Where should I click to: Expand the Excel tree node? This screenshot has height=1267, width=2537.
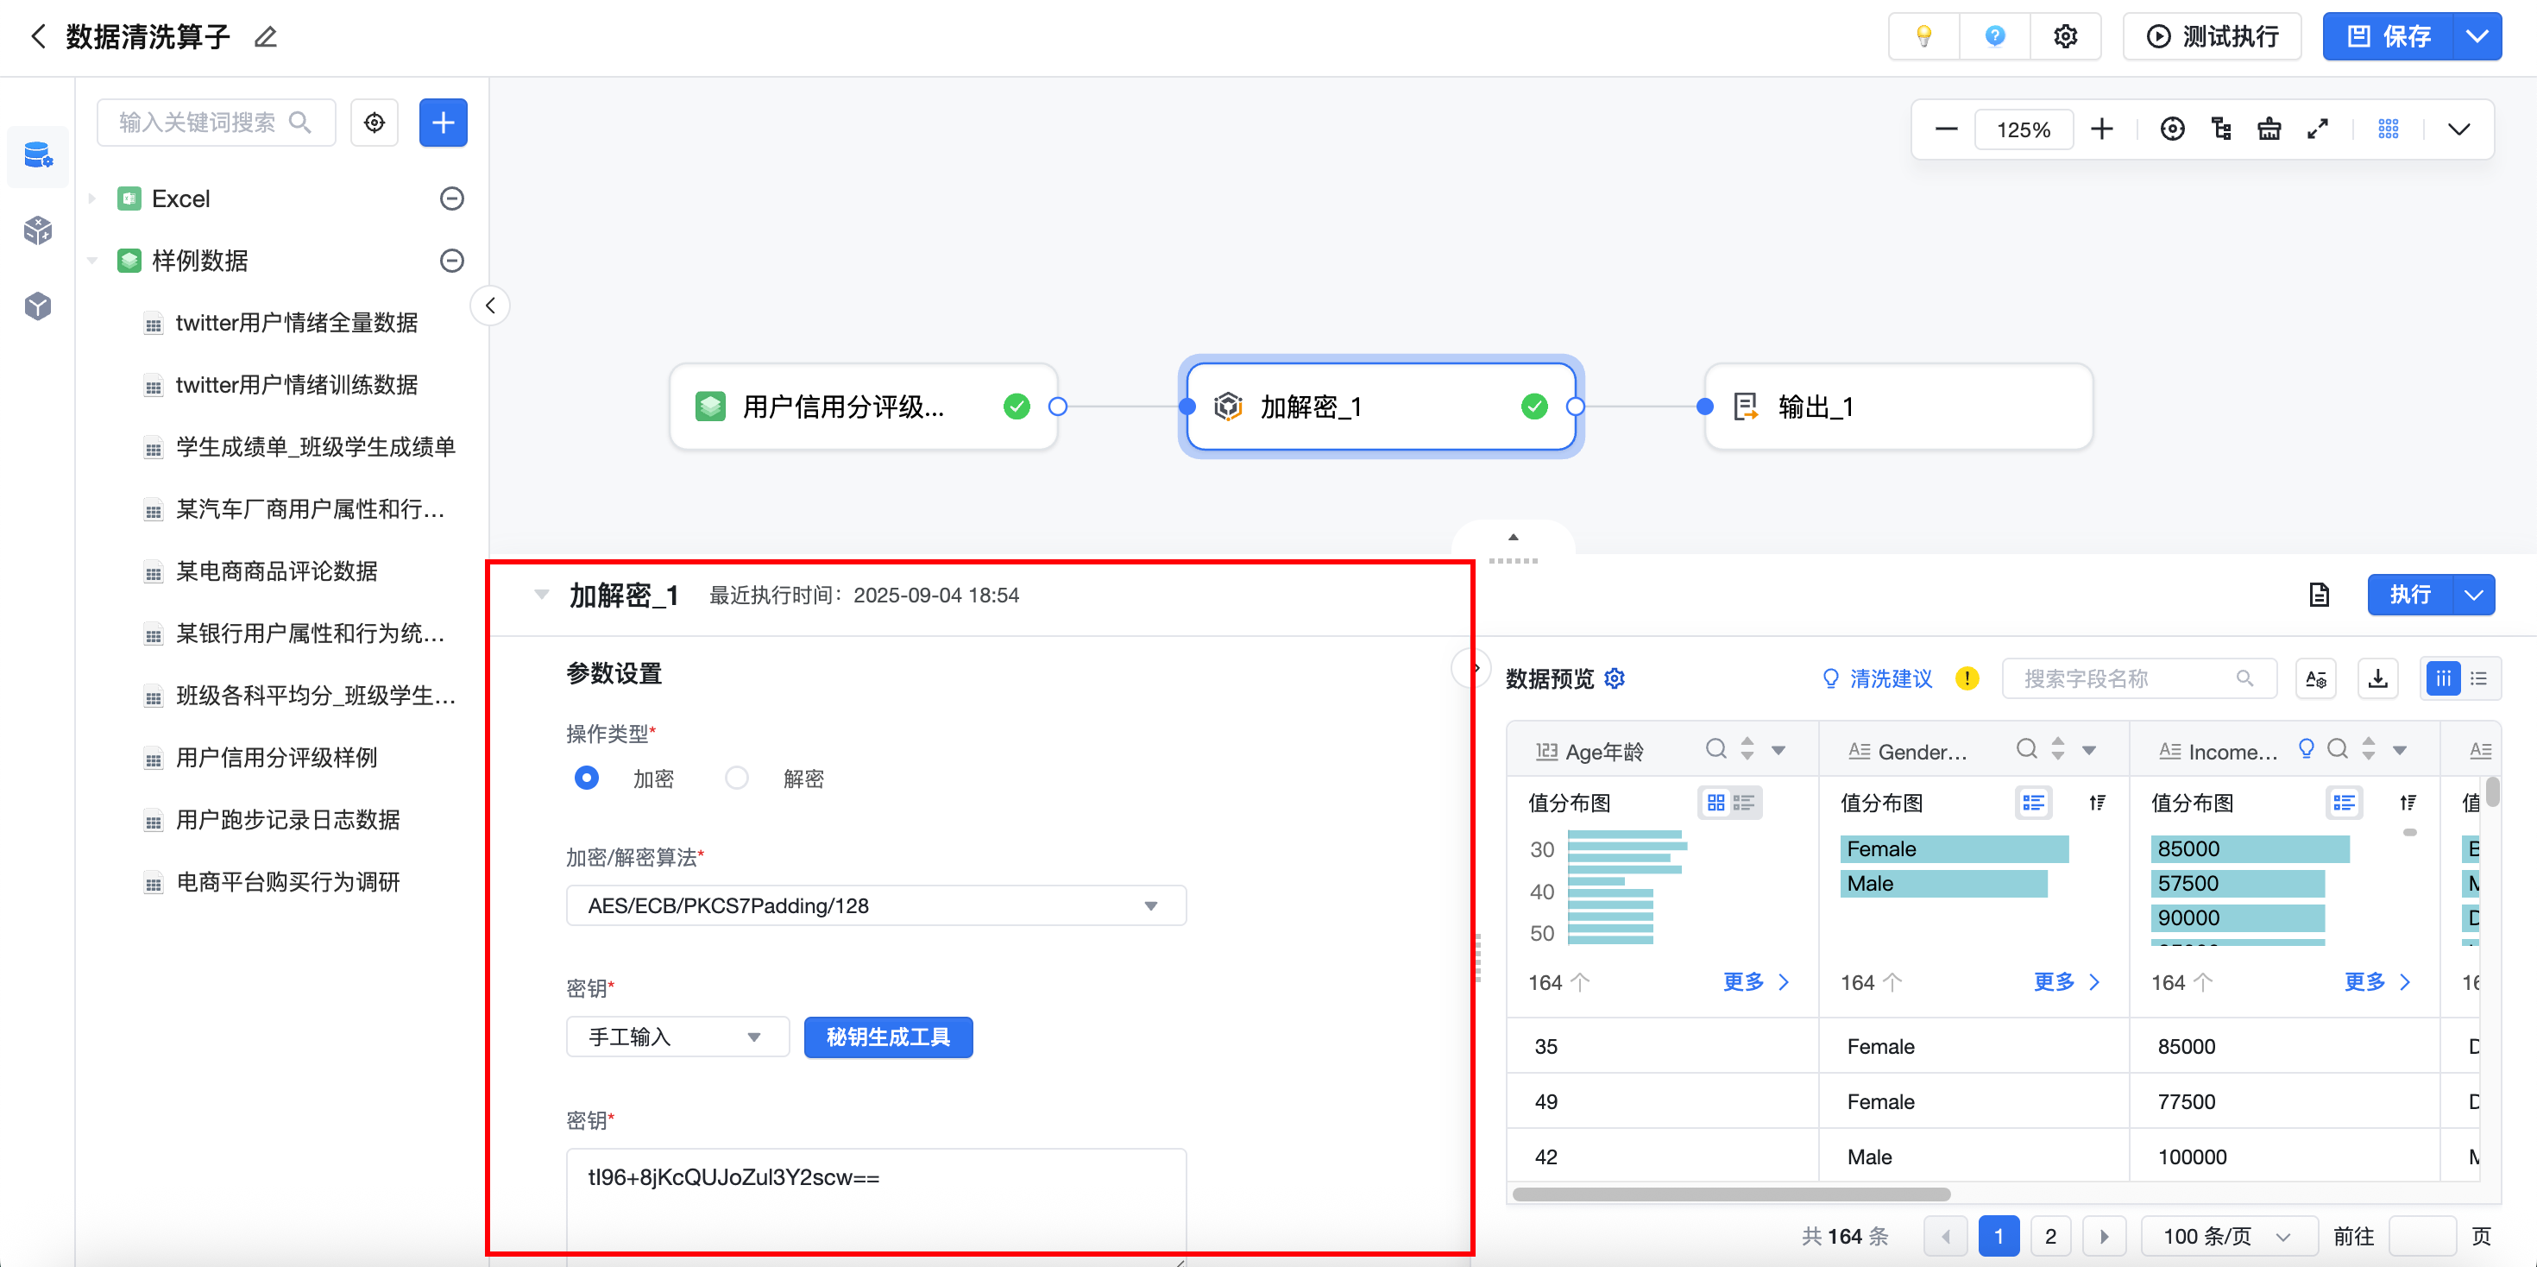coord(92,199)
